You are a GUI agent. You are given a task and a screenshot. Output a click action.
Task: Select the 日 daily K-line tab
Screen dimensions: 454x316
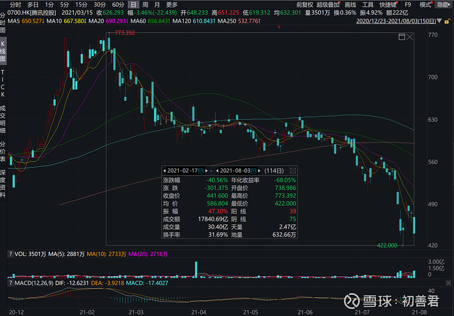(x=133, y=5)
